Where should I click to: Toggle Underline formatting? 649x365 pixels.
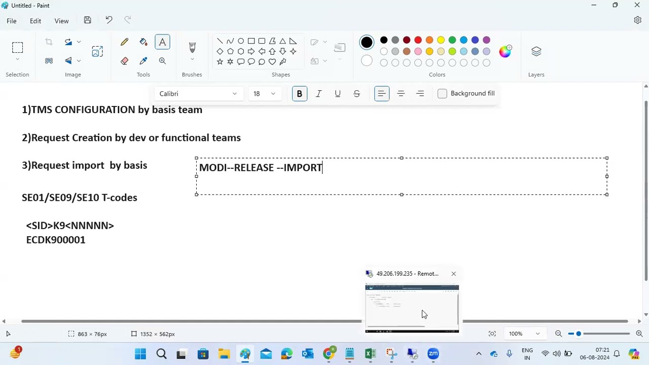pos(338,94)
